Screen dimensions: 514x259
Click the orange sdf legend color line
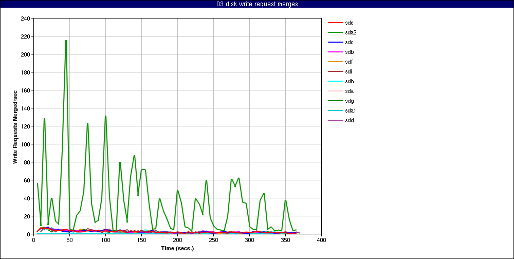335,62
